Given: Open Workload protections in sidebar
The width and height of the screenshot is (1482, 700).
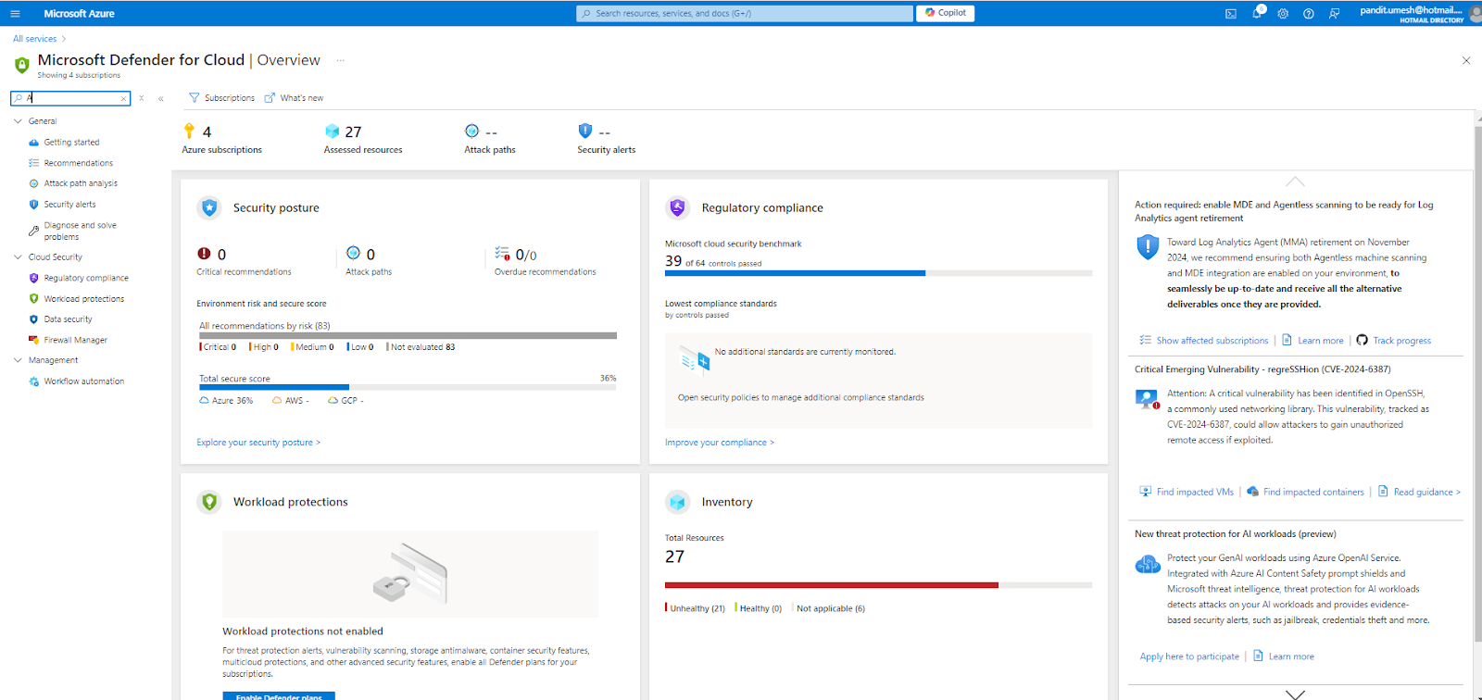Looking at the screenshot, I should click(x=83, y=299).
